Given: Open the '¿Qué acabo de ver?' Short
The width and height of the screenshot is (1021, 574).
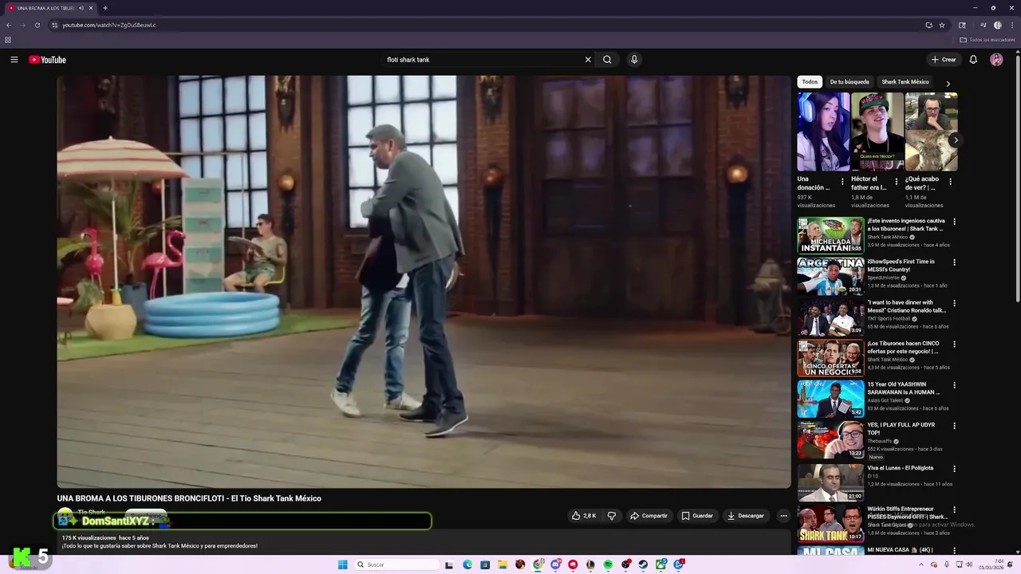Looking at the screenshot, I should click(931, 132).
